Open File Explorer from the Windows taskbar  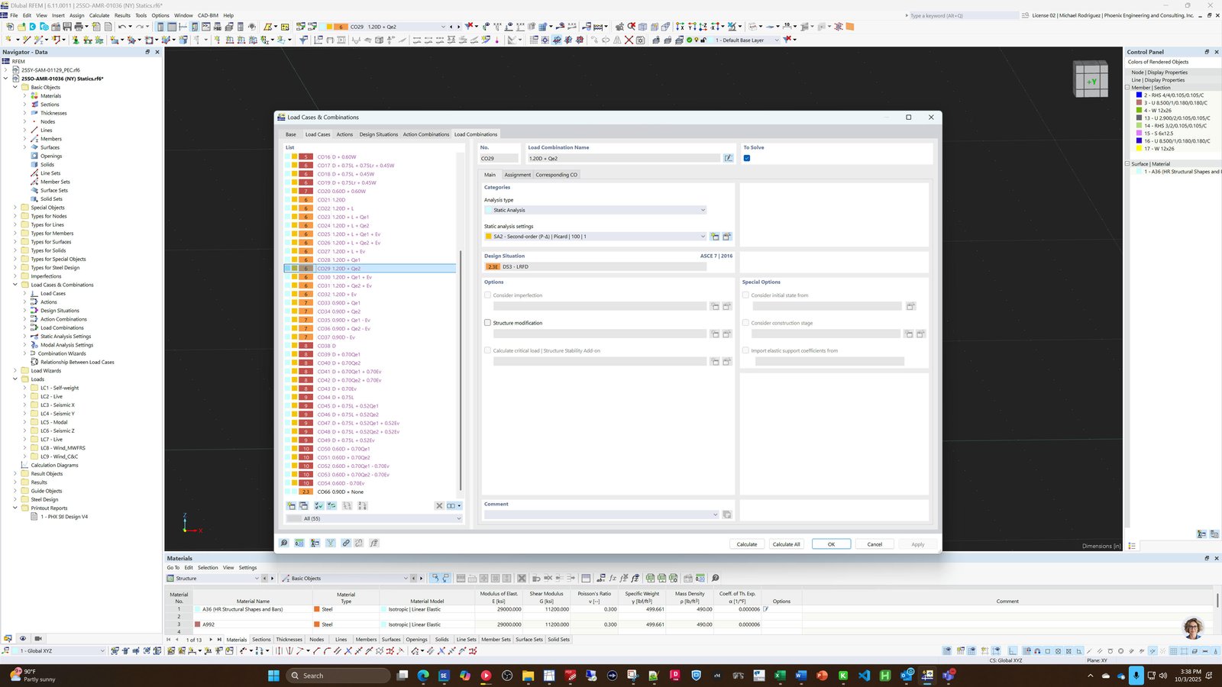click(528, 676)
